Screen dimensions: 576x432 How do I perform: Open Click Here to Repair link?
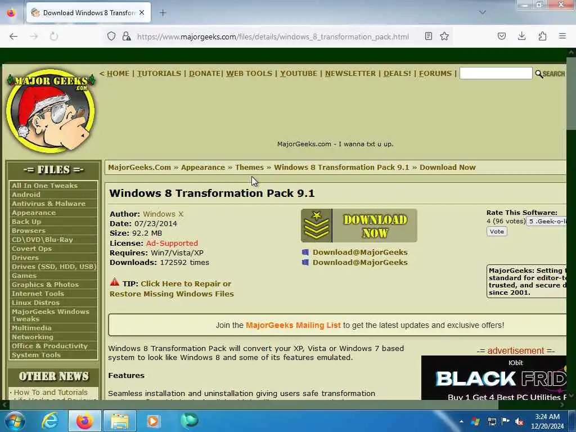coord(172,289)
